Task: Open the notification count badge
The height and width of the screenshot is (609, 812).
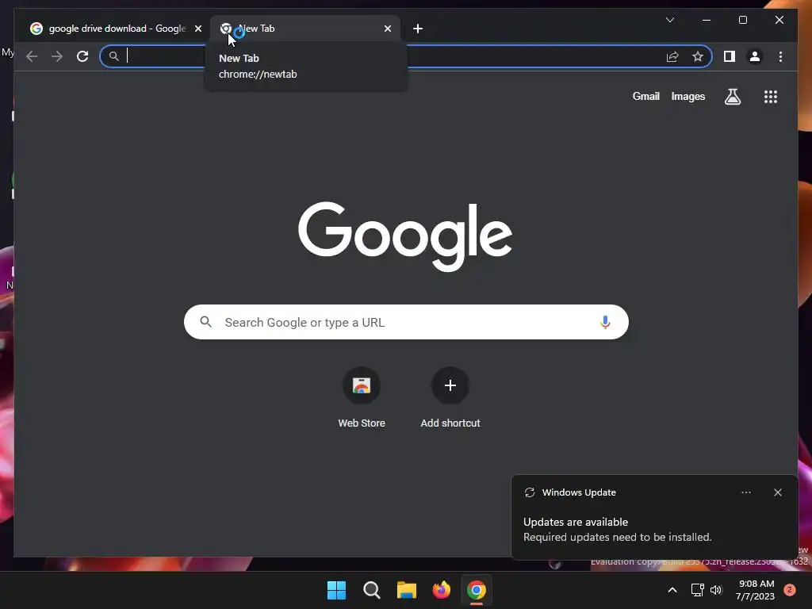Action: click(789, 590)
